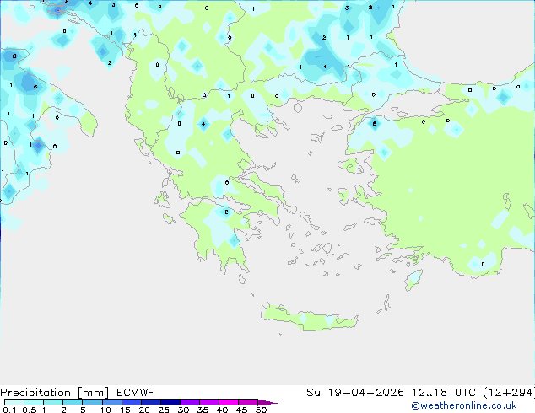Choose the 10–15 mm legend color box
Image resolution: width=535 pixels, height=413 pixels.
pyautogui.click(x=111, y=402)
